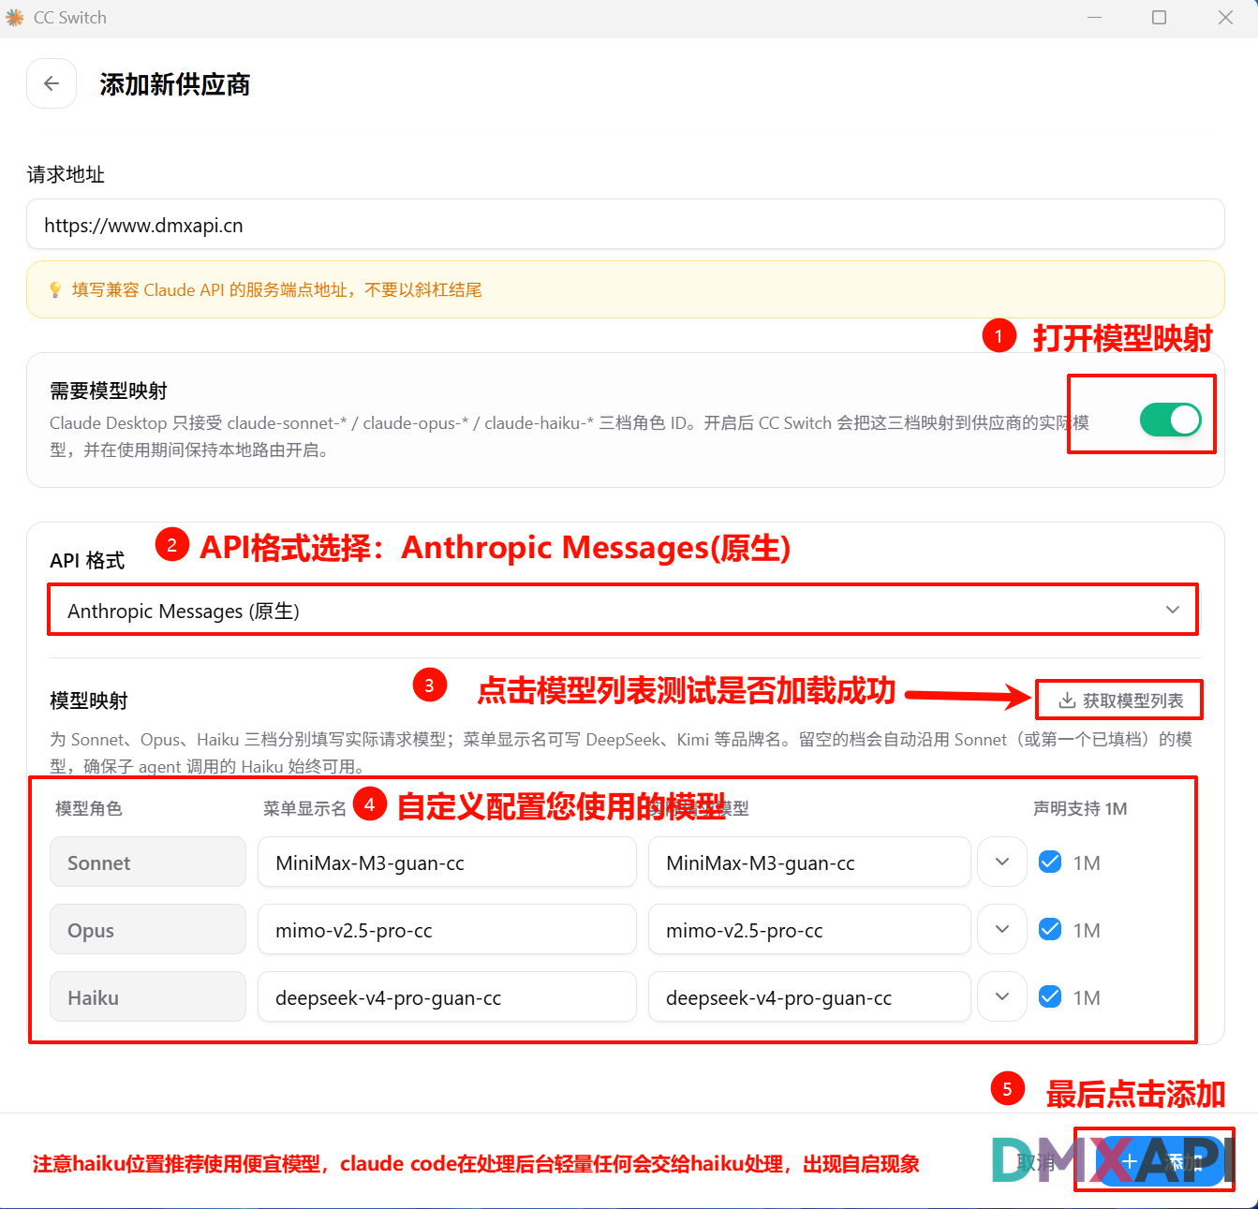Click the 菜单显示名 column header
Image resolution: width=1258 pixels, height=1209 pixels.
[x=304, y=808]
